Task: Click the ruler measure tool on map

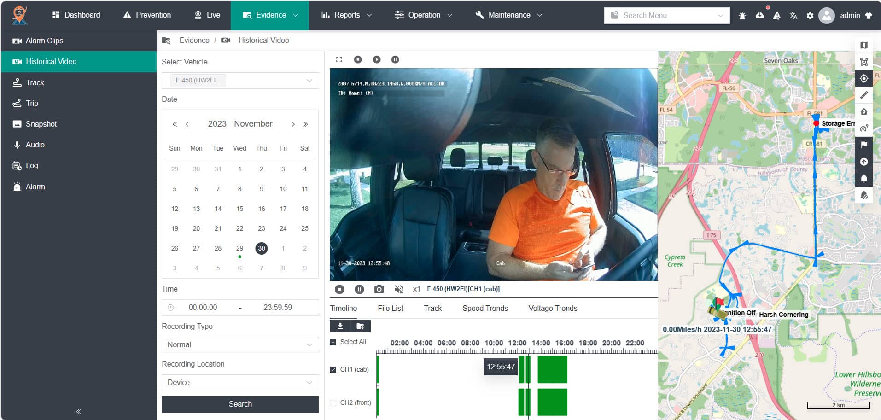Action: [x=864, y=95]
